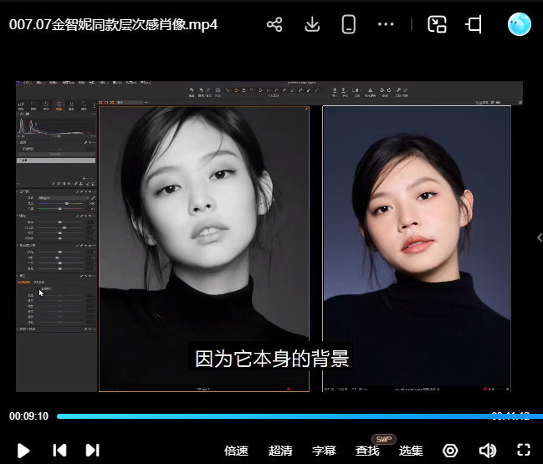The width and height of the screenshot is (543, 464).
Task: Click the share icon in top bar
Action: [x=274, y=24]
